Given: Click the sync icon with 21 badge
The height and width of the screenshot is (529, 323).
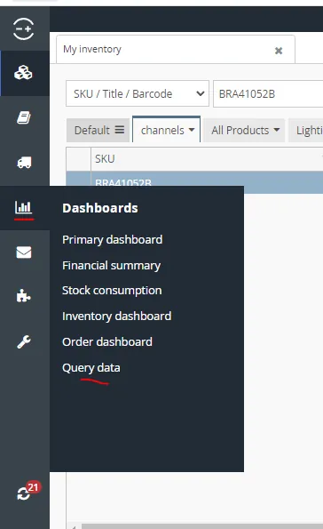Looking at the screenshot, I should click(24, 493).
